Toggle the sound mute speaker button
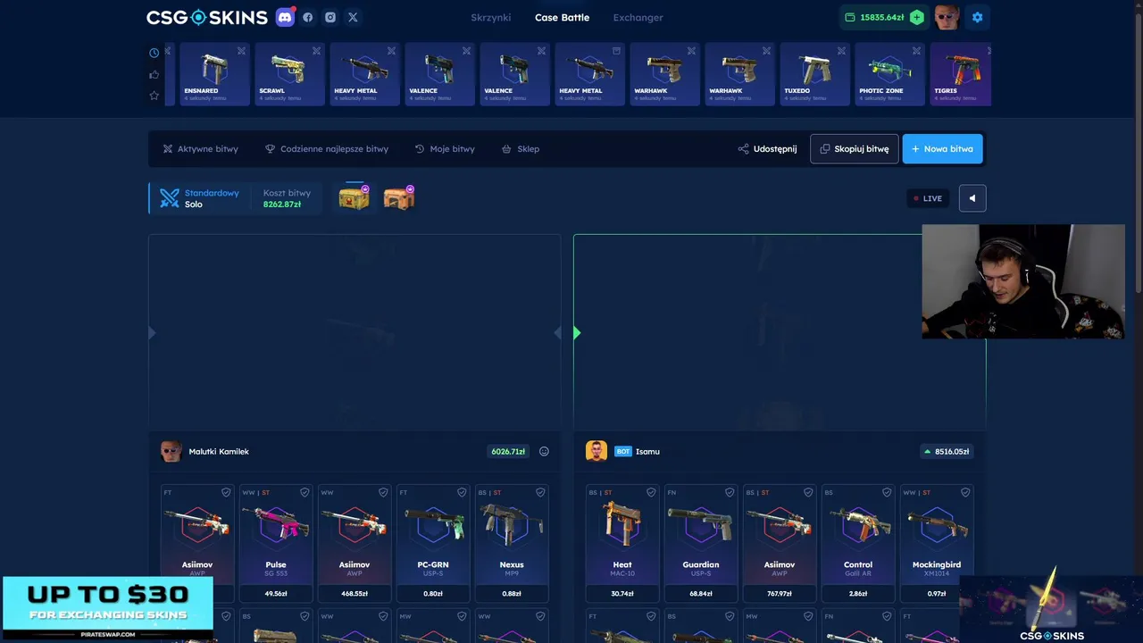The image size is (1143, 643). pyautogui.click(x=972, y=198)
